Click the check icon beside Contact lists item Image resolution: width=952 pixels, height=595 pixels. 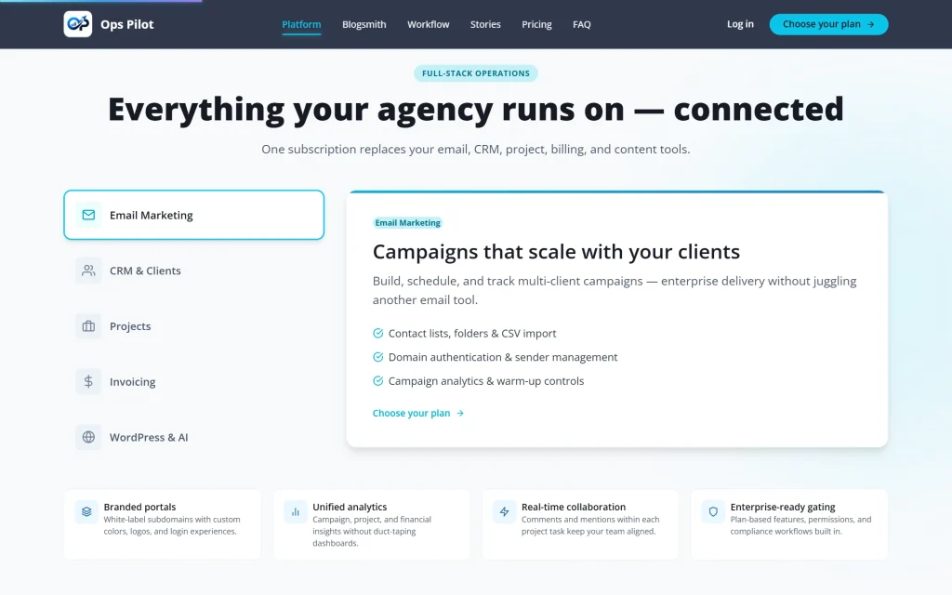[378, 334]
